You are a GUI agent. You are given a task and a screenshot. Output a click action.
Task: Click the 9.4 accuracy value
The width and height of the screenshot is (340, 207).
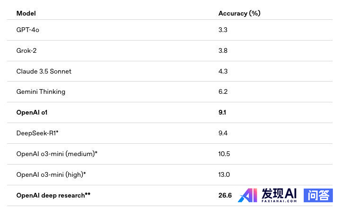pyautogui.click(x=223, y=133)
